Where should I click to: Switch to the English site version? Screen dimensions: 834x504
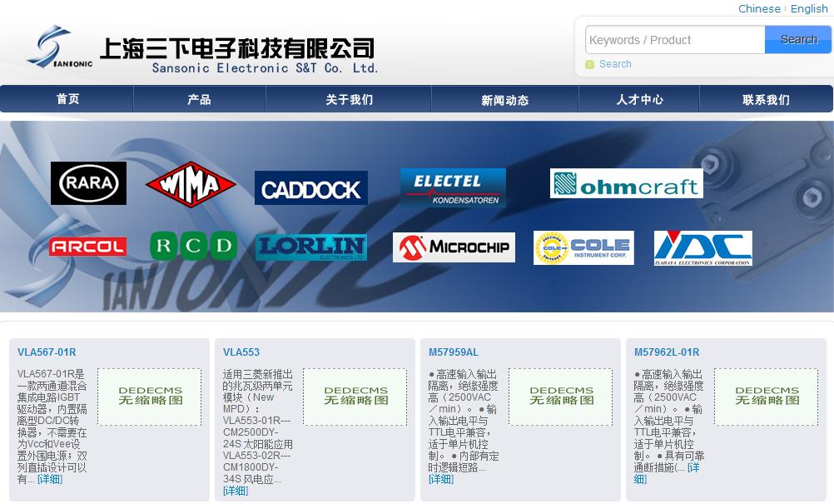pos(808,8)
